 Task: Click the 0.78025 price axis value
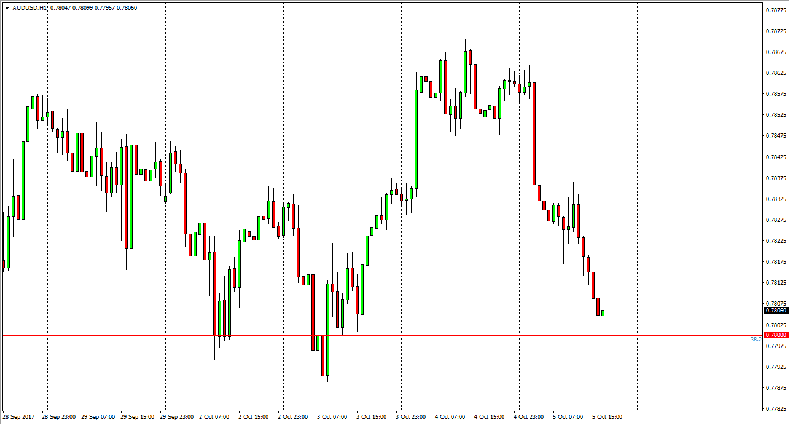coord(776,325)
